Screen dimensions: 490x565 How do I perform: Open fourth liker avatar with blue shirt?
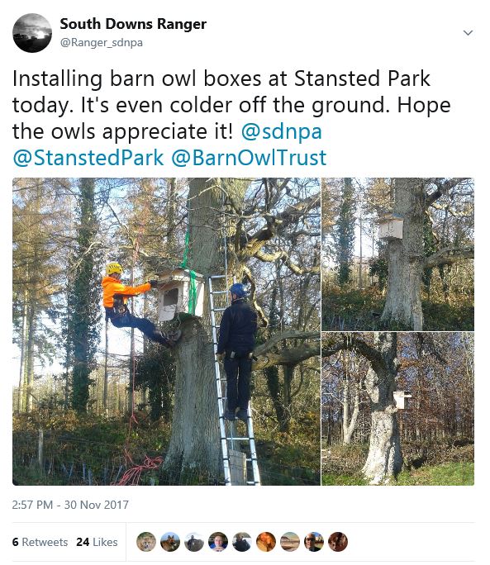point(218,542)
